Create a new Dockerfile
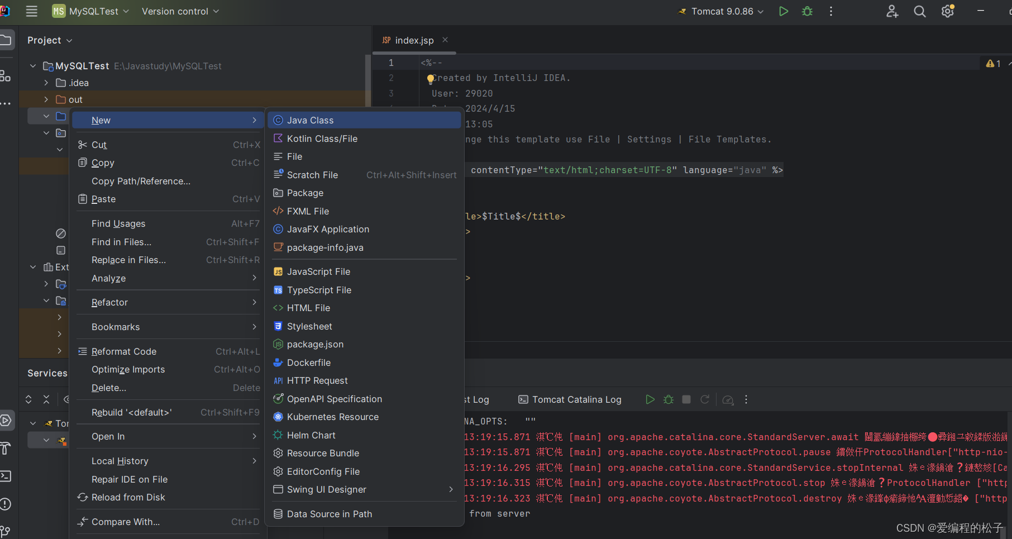The image size is (1012, 539). tap(365, 362)
